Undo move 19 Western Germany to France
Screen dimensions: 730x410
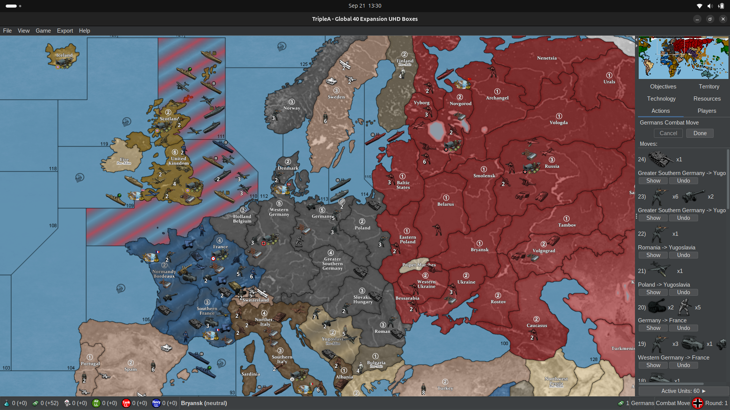coord(683,365)
